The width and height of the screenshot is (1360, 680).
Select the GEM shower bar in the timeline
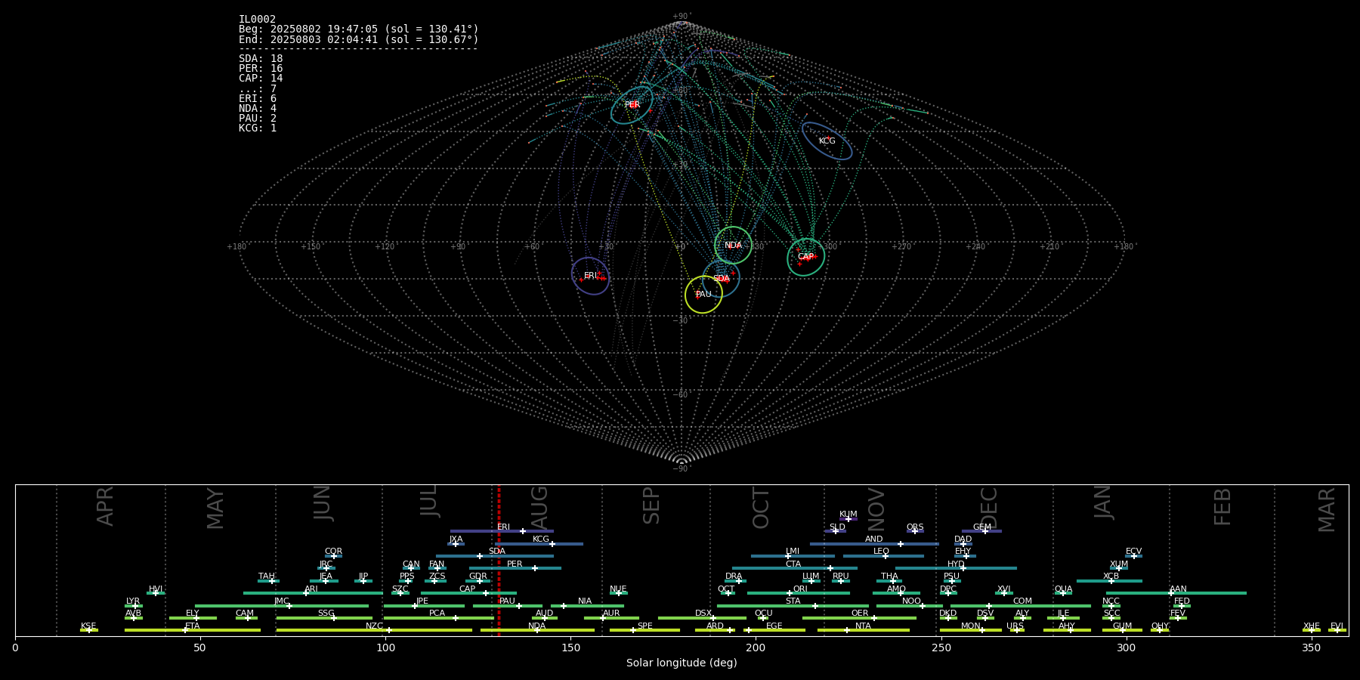point(981,531)
